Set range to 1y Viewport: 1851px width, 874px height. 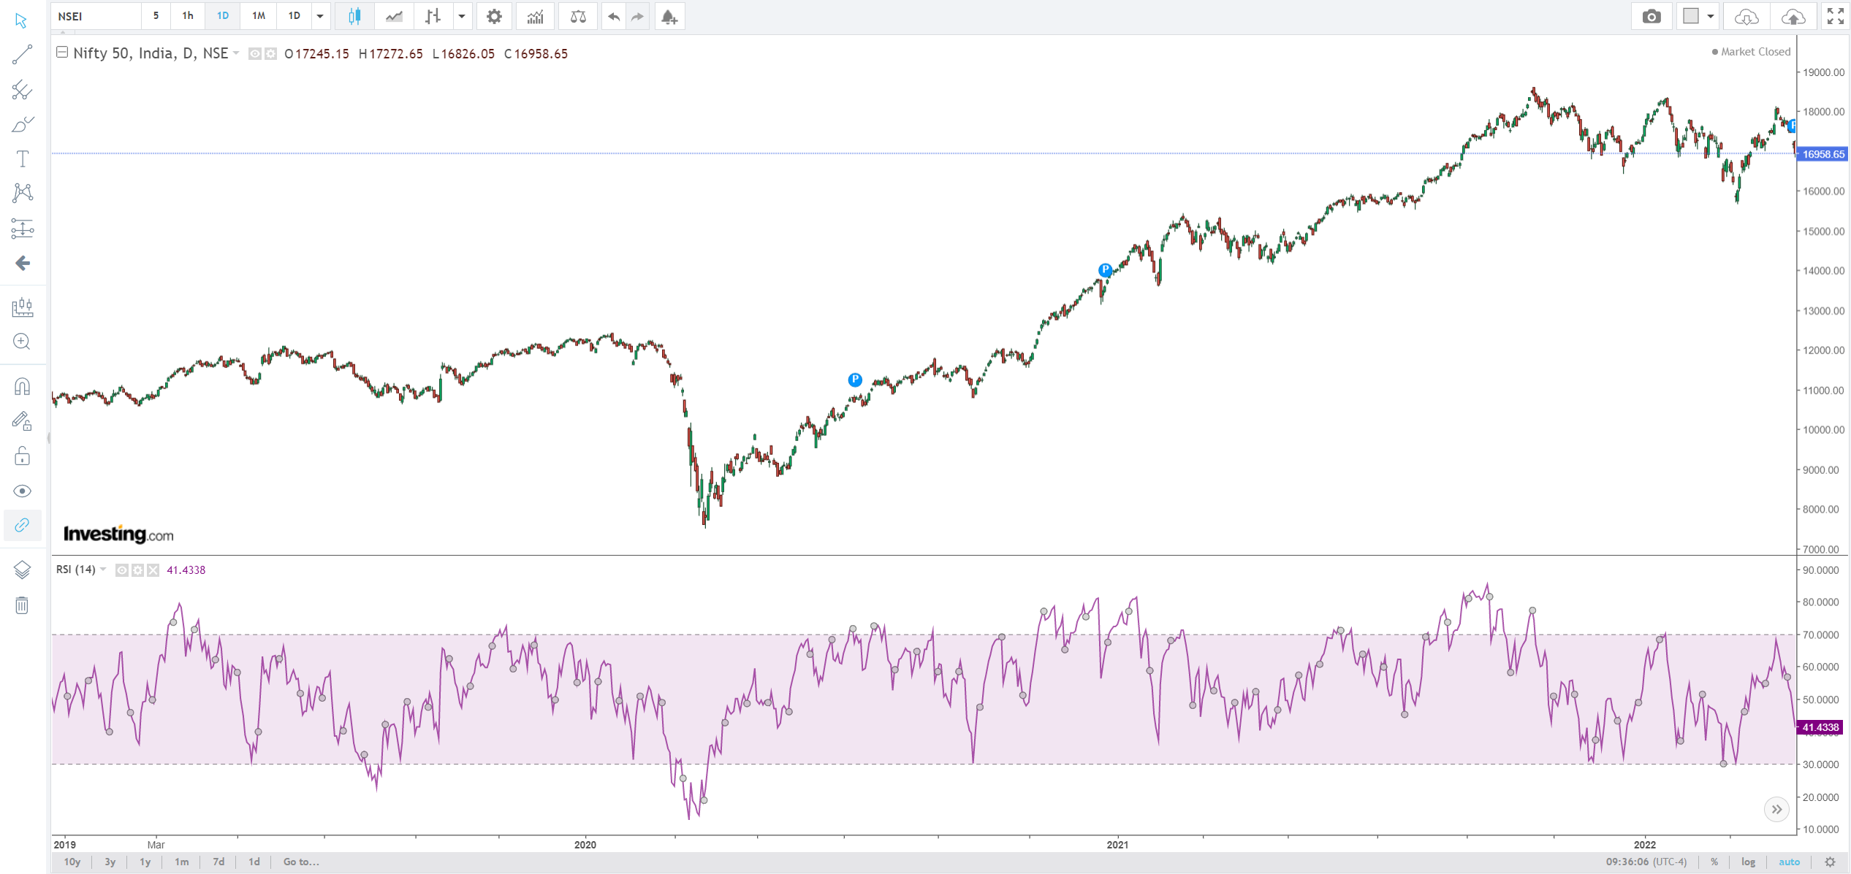[x=145, y=862]
